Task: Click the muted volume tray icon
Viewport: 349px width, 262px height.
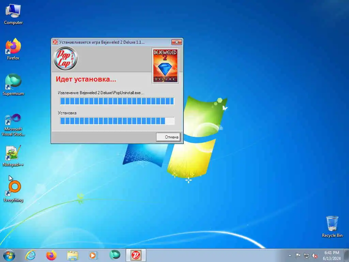Action: [315, 256]
